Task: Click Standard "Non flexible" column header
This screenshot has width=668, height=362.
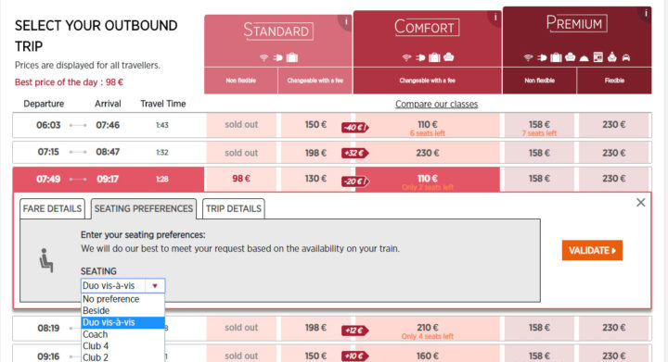Action: (x=241, y=81)
